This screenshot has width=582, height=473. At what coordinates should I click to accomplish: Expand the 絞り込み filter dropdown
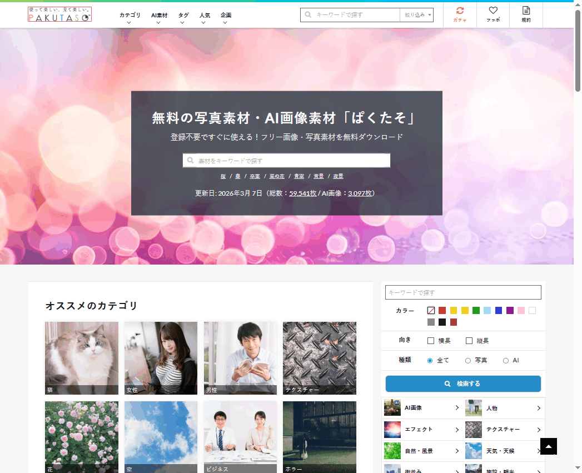(416, 15)
